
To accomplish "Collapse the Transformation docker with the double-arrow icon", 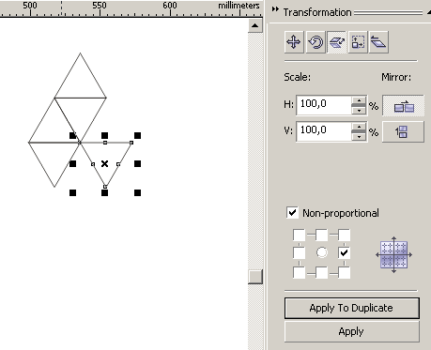I will (x=275, y=9).
